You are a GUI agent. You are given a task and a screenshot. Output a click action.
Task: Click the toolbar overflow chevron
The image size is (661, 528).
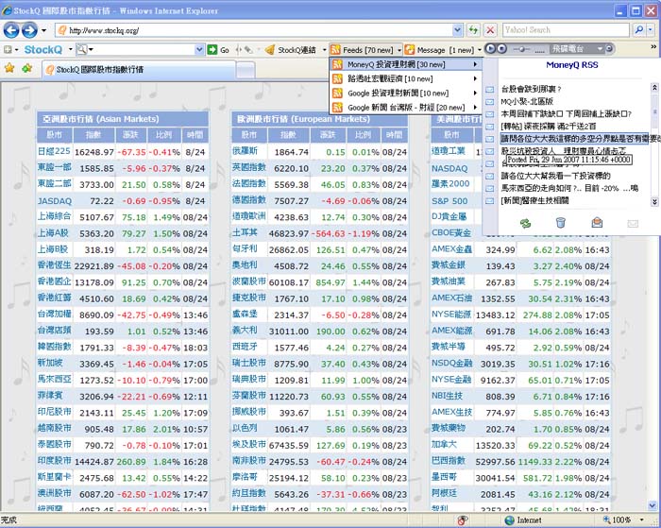(x=653, y=46)
